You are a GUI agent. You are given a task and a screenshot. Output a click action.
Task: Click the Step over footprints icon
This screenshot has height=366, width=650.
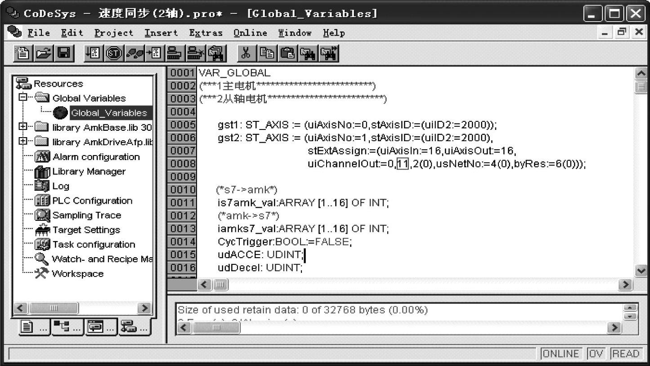[134, 54]
